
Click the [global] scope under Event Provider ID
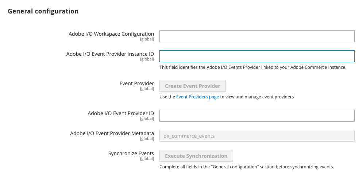[x=147, y=118]
